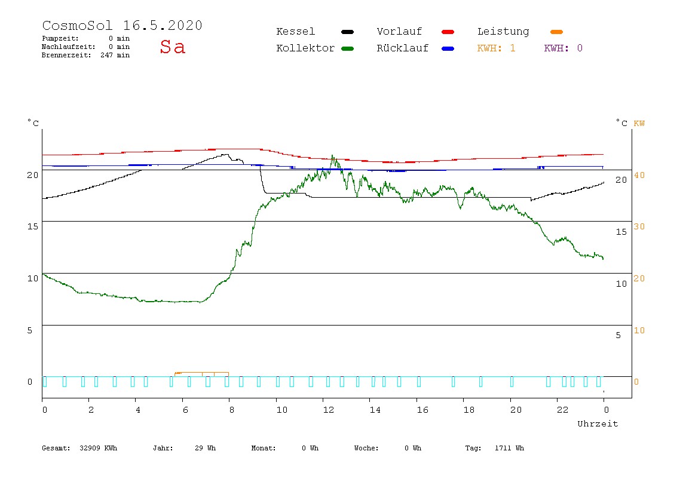Click the orange Leistung legend swatch
The image size is (686, 485).
coord(556,32)
